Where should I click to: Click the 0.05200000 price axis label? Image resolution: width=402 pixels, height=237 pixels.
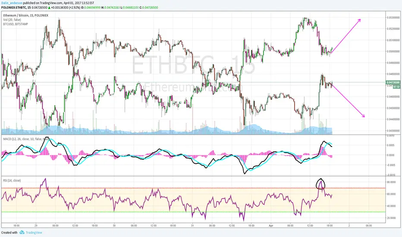(393, 29)
